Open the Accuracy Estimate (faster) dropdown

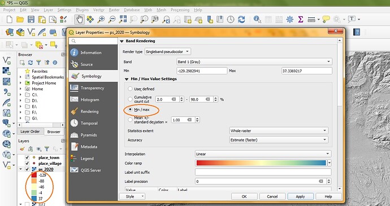click(278, 140)
